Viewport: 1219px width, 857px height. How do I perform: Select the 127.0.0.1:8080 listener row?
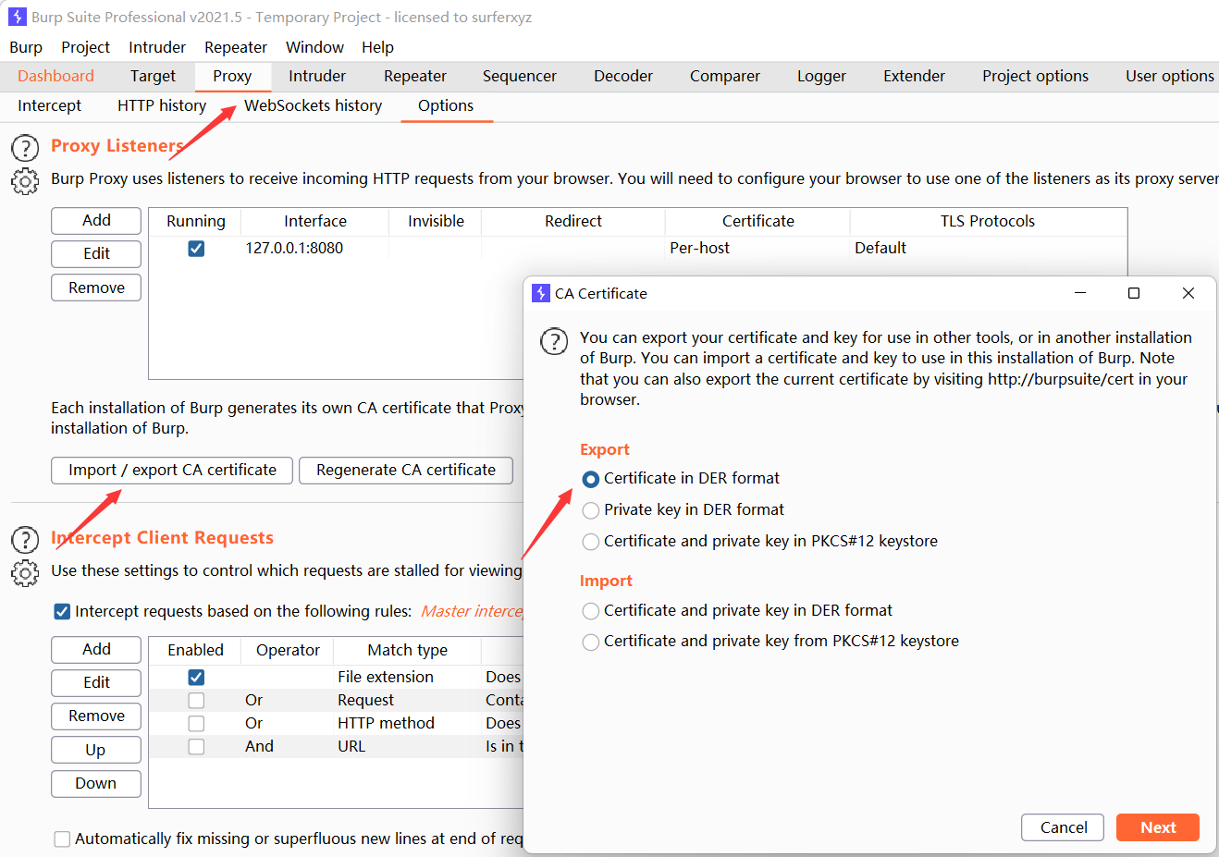pos(638,249)
